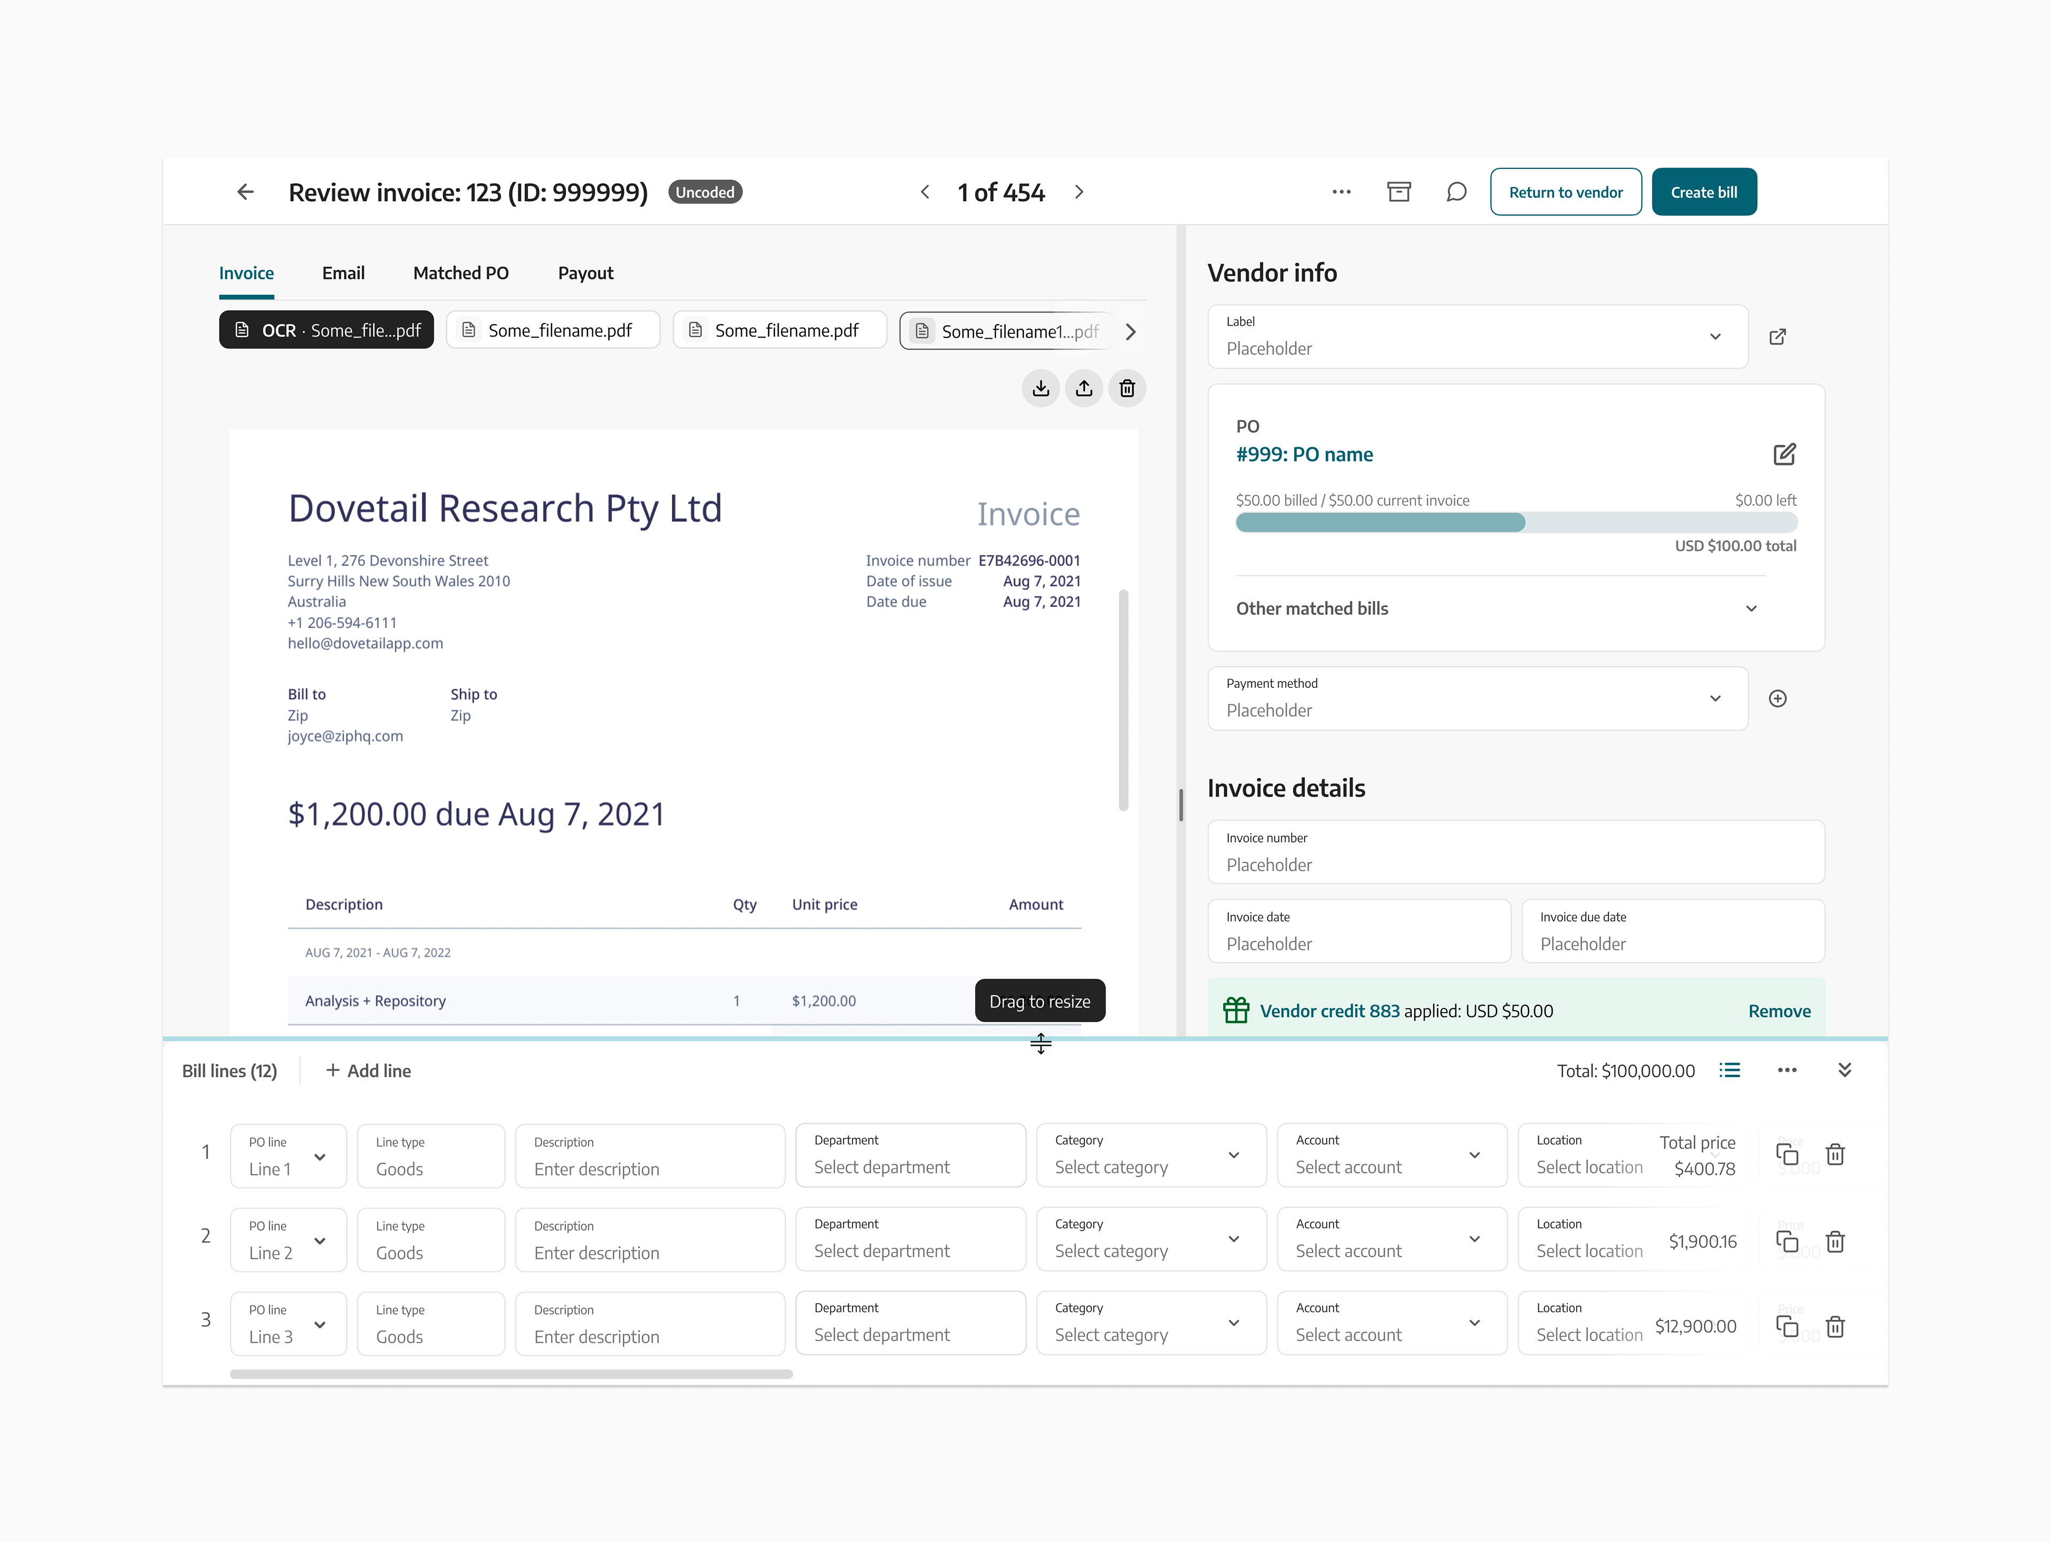This screenshot has width=2051, height=1542.
Task: Click the archive box icon
Action: click(1399, 192)
